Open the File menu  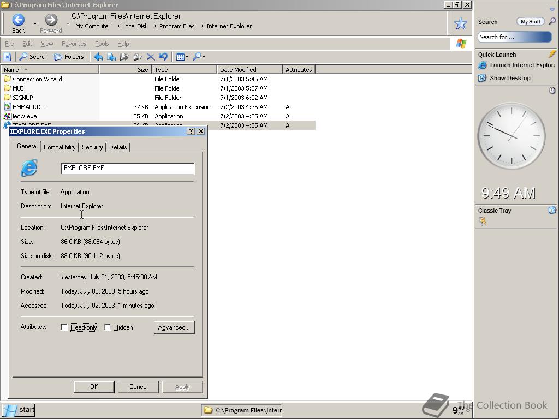pyautogui.click(x=9, y=44)
